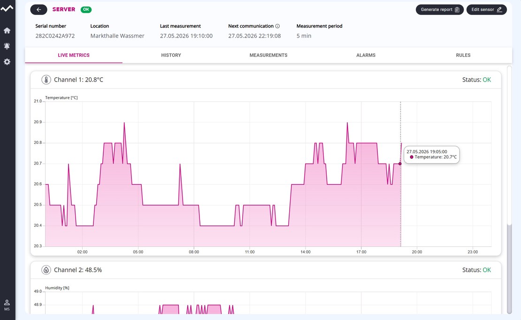
Task: Click the SERVER sensor title
Action: pos(64,9)
